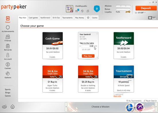Viewport: 158px width, 113px height.
Task: Switch to the Tournaments tab
Action: [68, 18]
